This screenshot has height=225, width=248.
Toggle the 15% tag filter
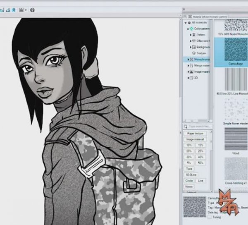pos(200,145)
